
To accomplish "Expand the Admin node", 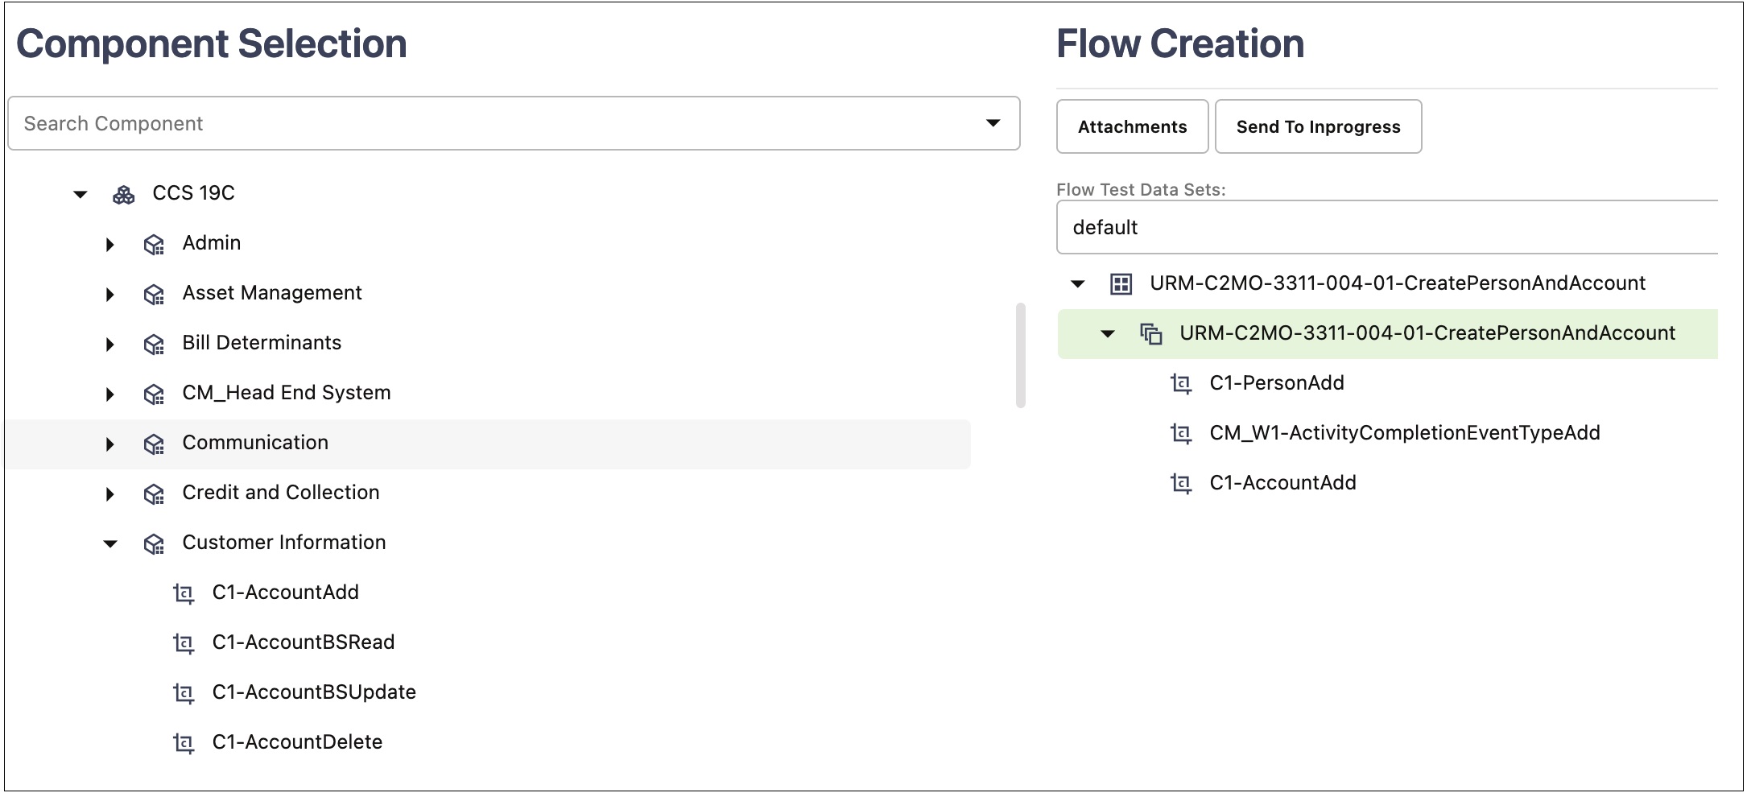I will [110, 244].
